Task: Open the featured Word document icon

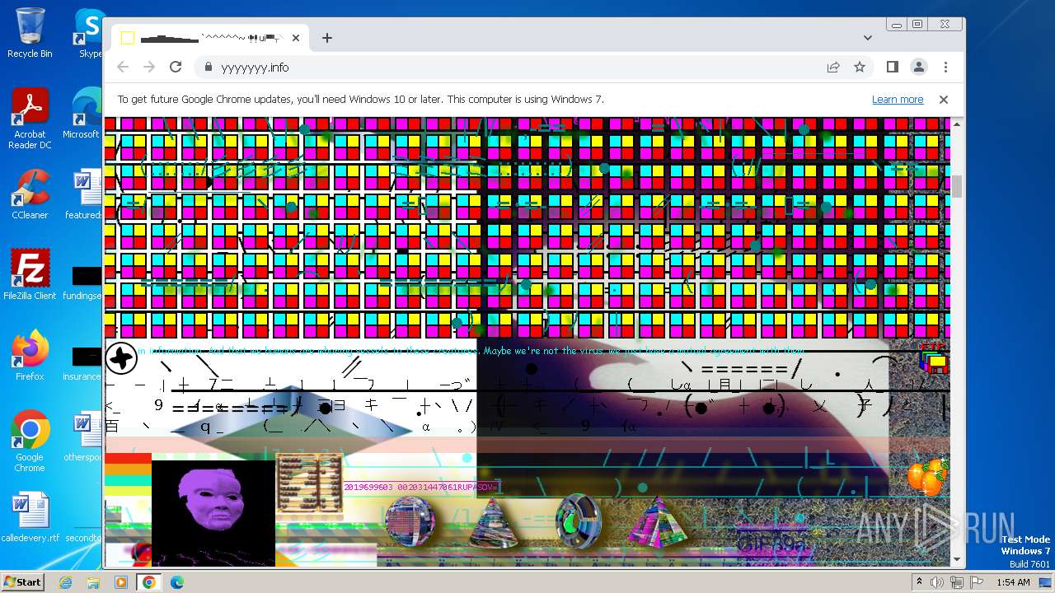Action: (x=85, y=194)
